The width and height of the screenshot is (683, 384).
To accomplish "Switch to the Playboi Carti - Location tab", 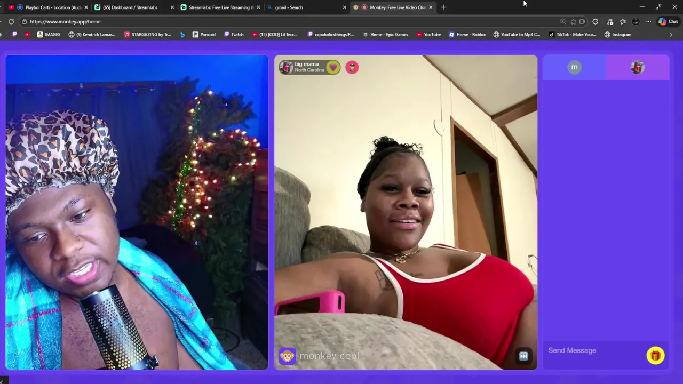I will coord(49,7).
